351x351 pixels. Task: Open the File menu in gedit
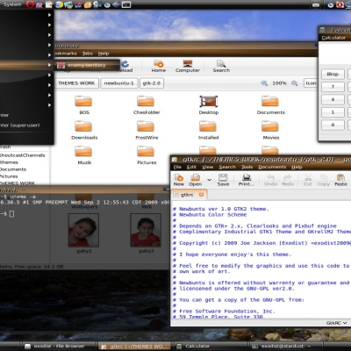(177, 167)
